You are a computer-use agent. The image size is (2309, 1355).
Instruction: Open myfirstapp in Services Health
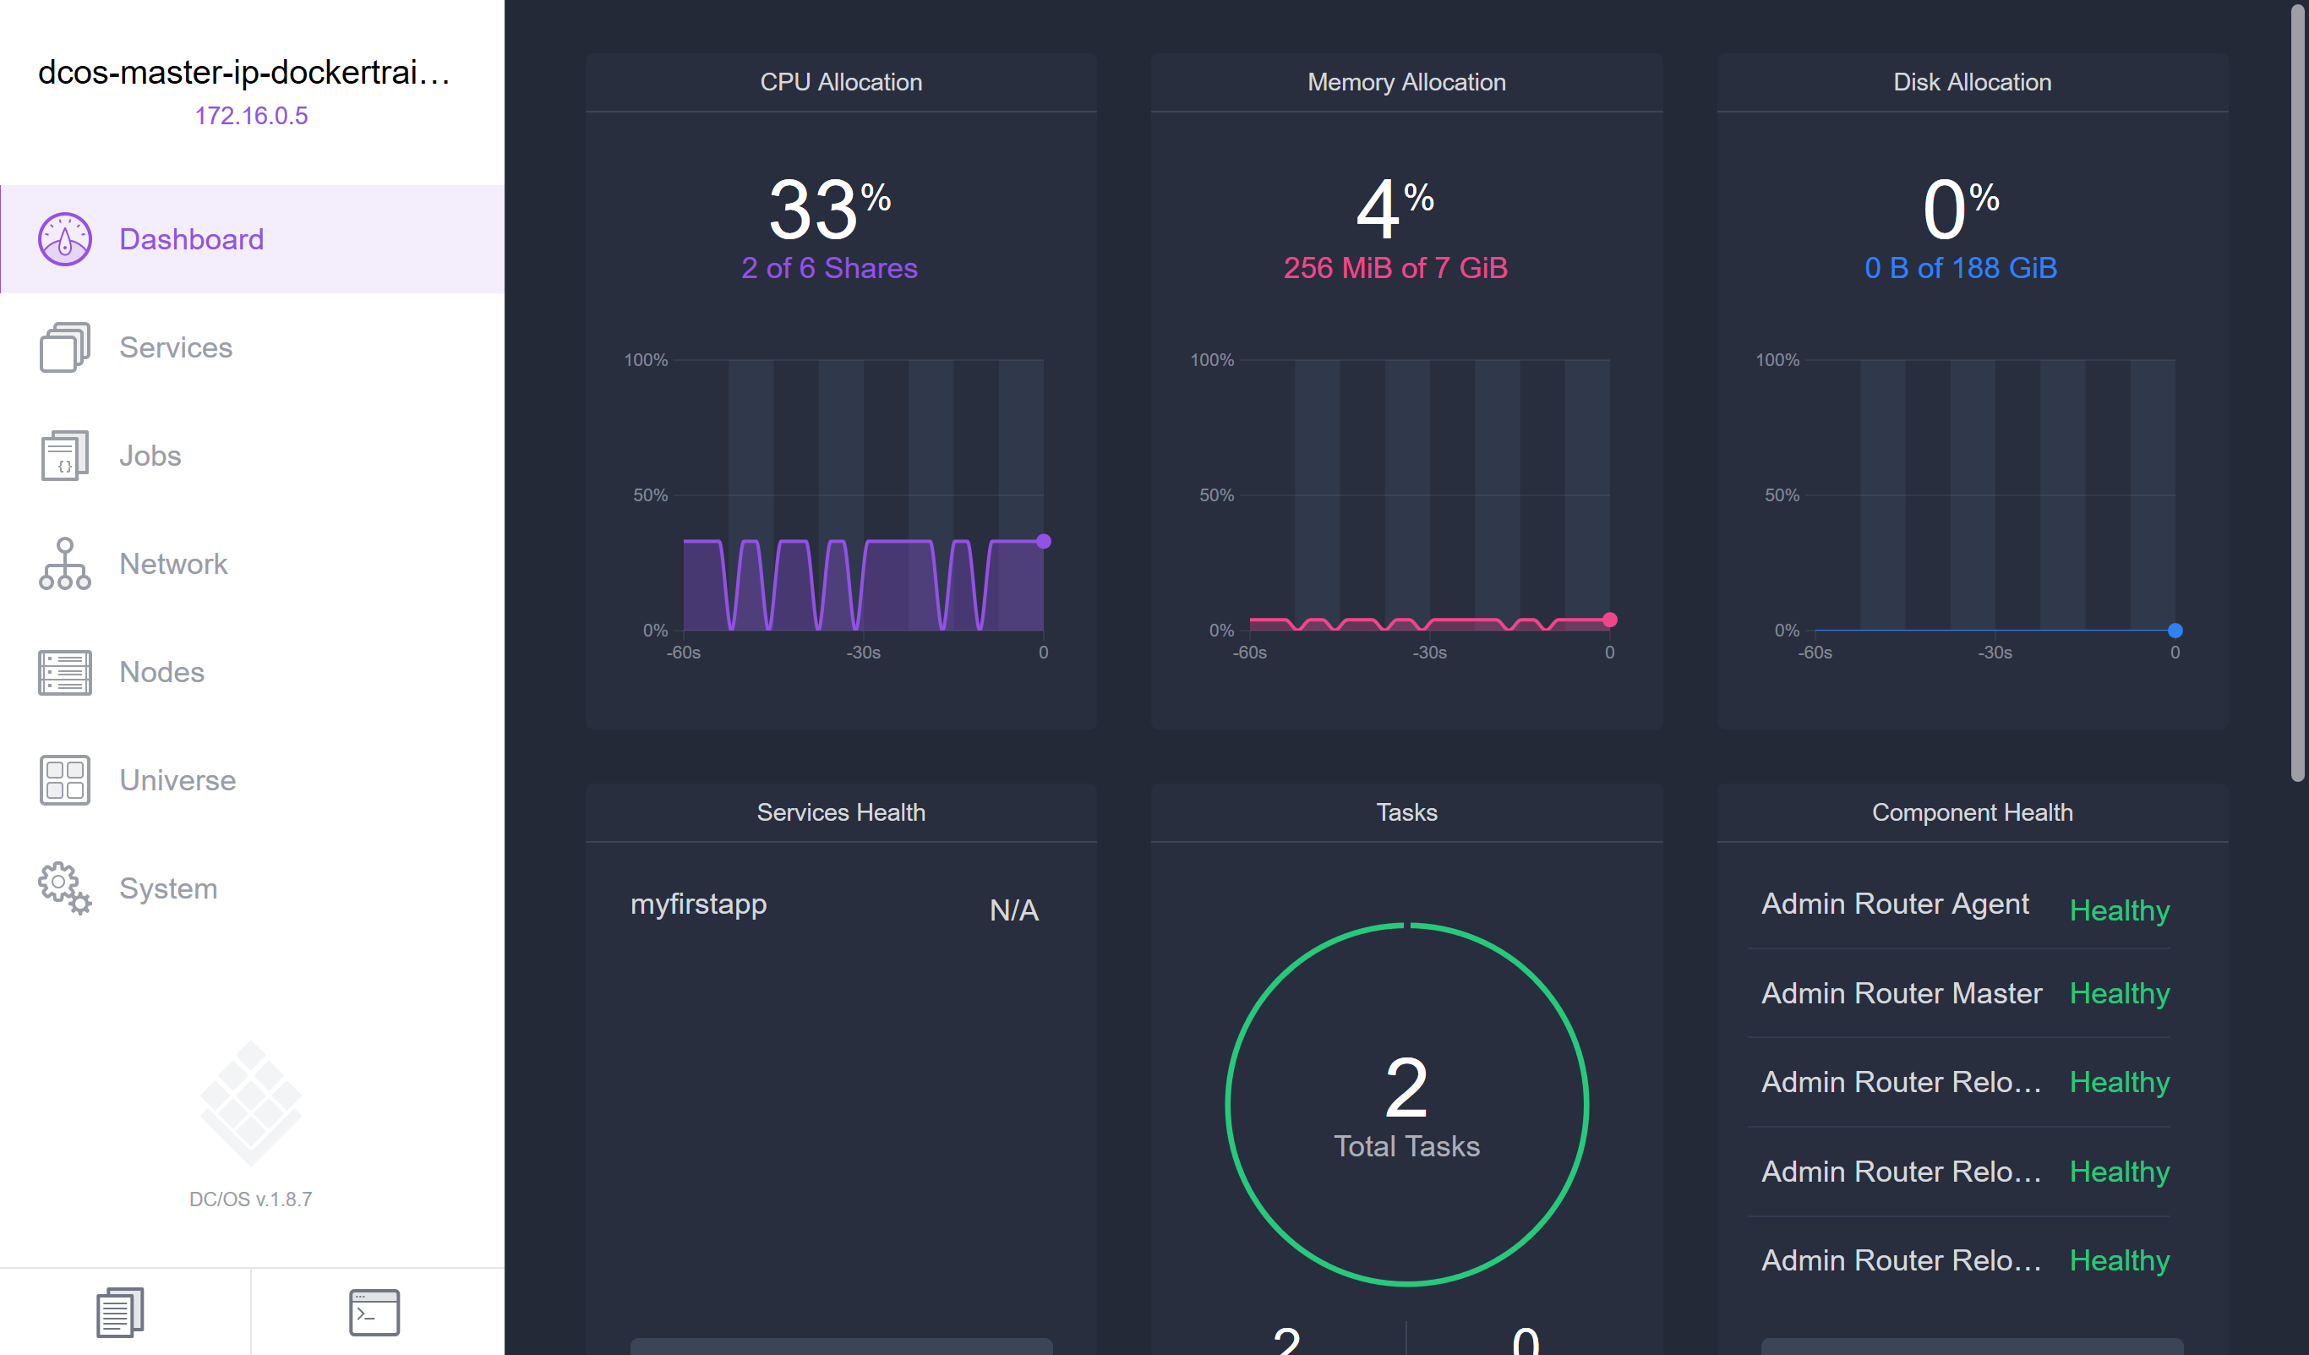(698, 904)
